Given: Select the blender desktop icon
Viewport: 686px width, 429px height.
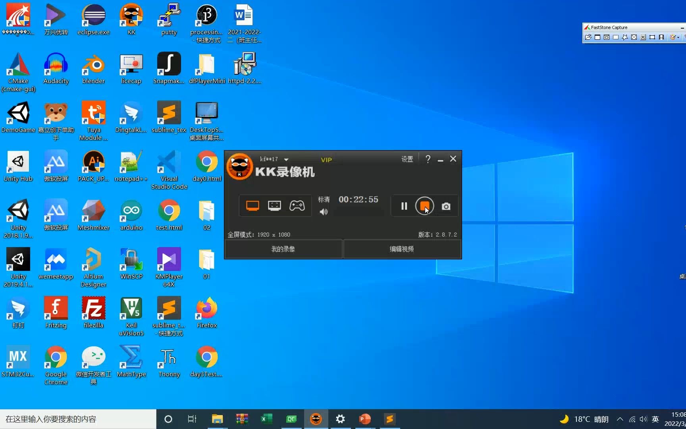Looking at the screenshot, I should click(93, 68).
